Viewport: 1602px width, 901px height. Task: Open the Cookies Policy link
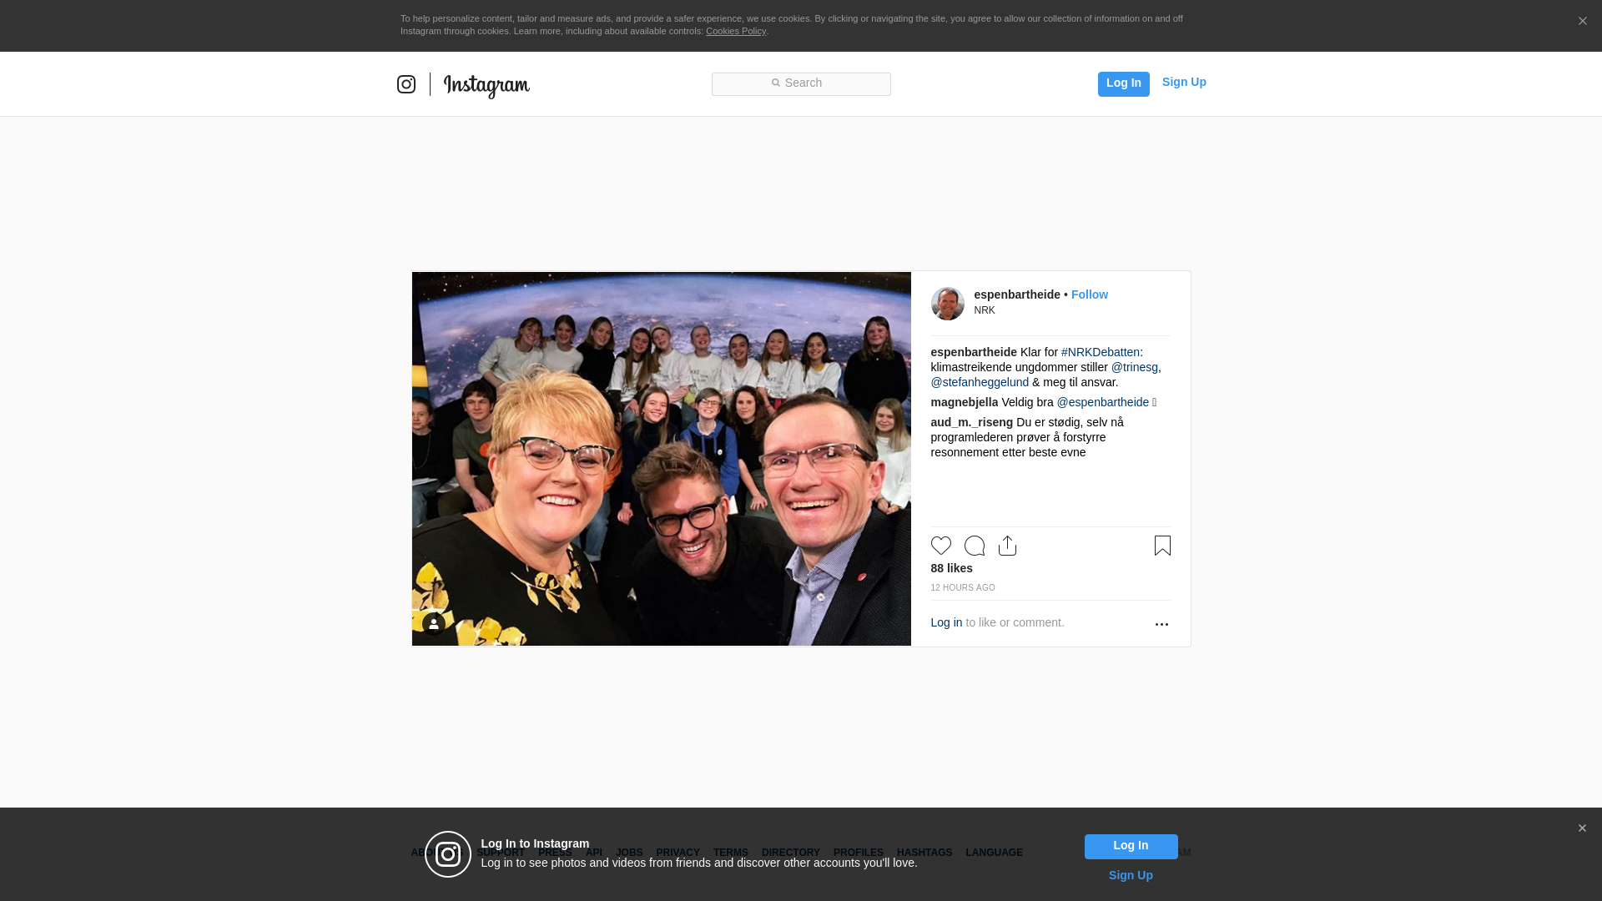click(735, 31)
